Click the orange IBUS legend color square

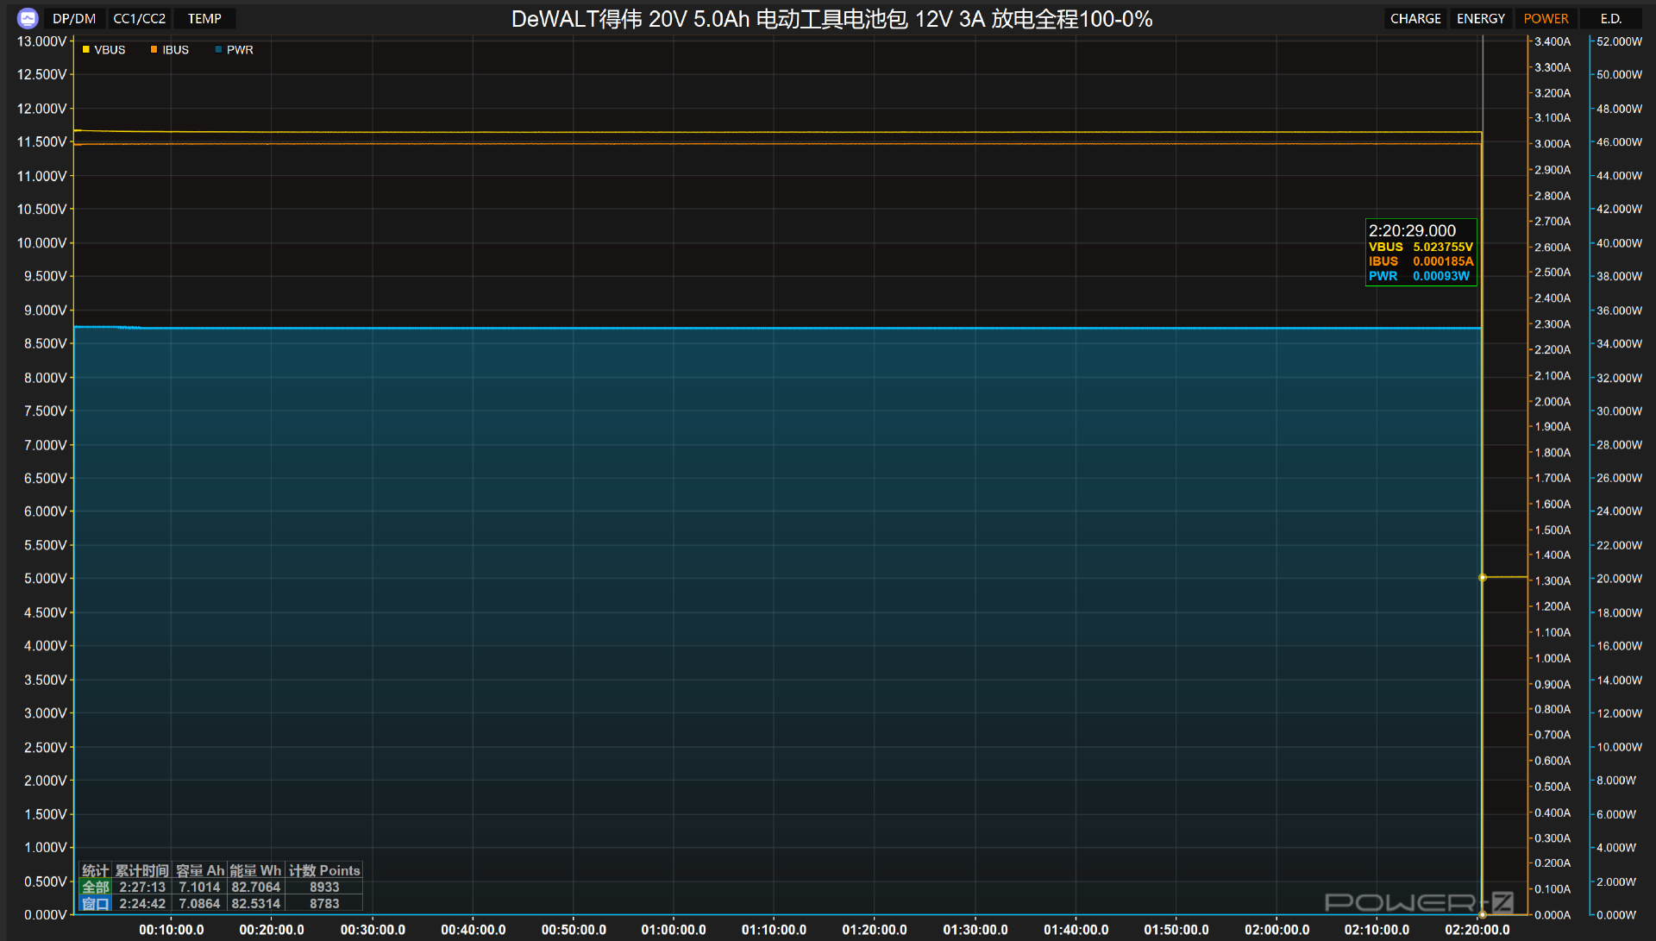tap(154, 50)
